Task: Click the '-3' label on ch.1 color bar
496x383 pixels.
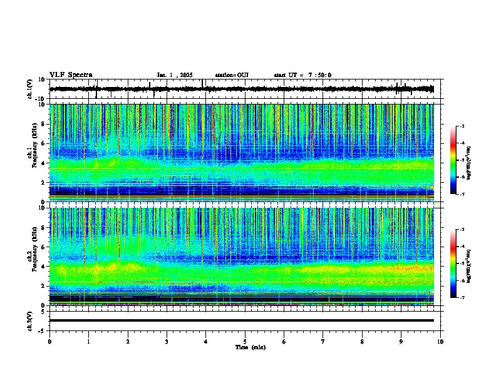Action: coord(462,126)
